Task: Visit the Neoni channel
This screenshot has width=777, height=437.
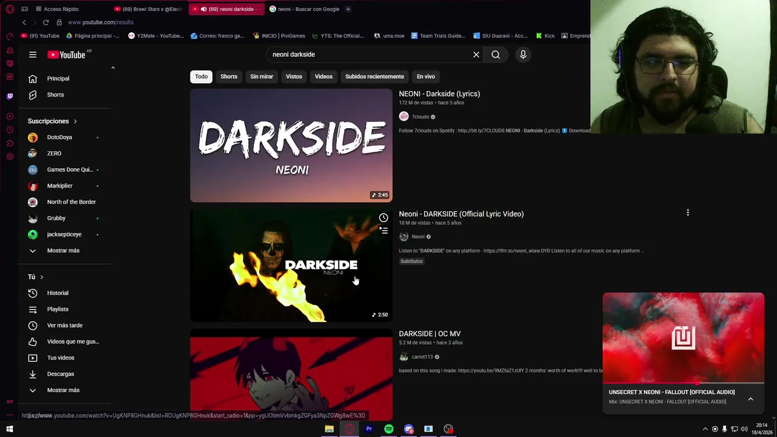Action: [x=418, y=237]
